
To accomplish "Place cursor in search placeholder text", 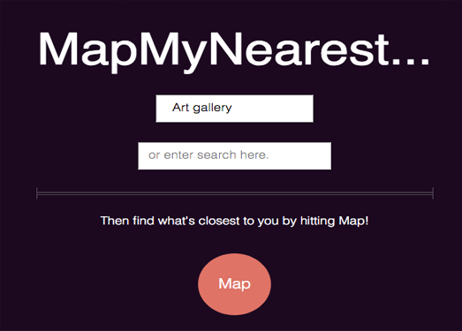I will [x=208, y=154].
